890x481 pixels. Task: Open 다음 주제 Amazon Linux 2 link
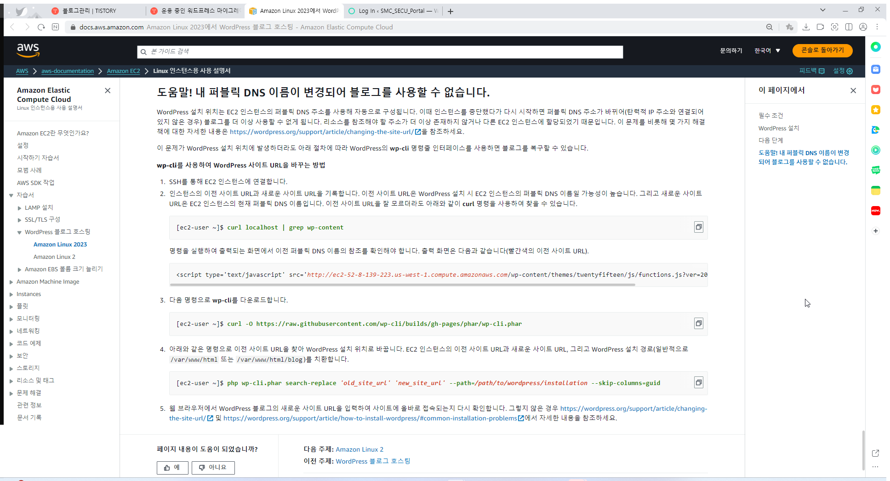tap(359, 449)
